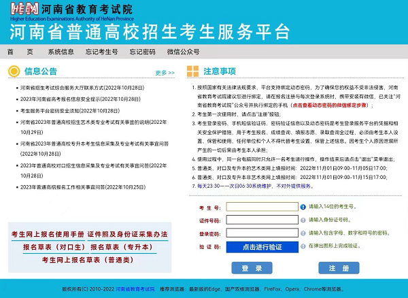The width and height of the screenshot is (408, 298).
Task: Click the 信息公告 section icon
Action: point(14,71)
